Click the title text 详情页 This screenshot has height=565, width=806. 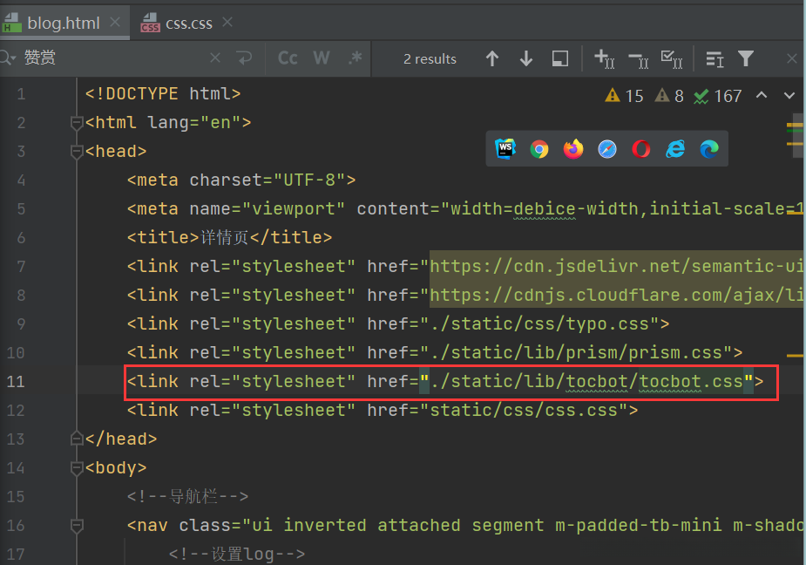pos(224,237)
